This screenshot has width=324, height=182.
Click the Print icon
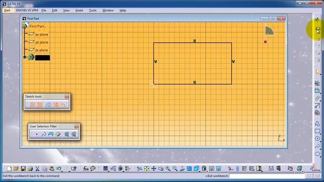(x=30, y=169)
